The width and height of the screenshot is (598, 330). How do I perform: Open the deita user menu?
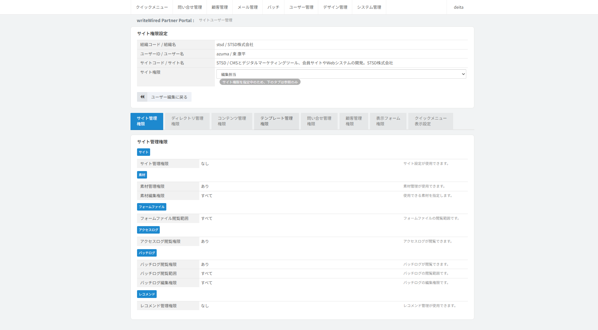pos(458,7)
